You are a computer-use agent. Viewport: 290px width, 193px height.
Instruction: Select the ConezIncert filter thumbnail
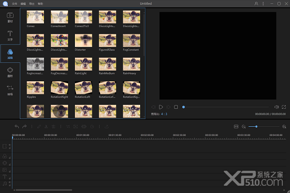tap(59, 17)
